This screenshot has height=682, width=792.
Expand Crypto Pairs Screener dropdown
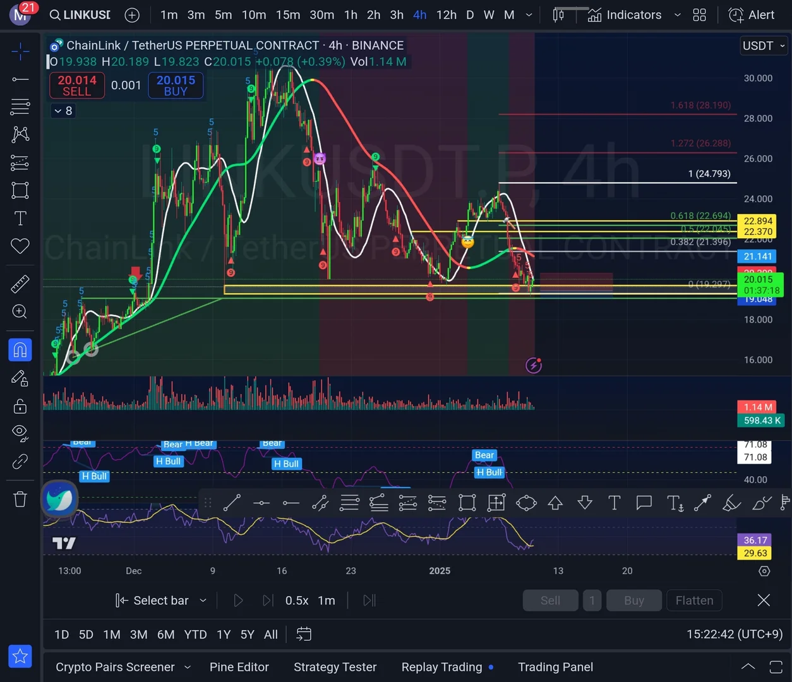point(187,667)
